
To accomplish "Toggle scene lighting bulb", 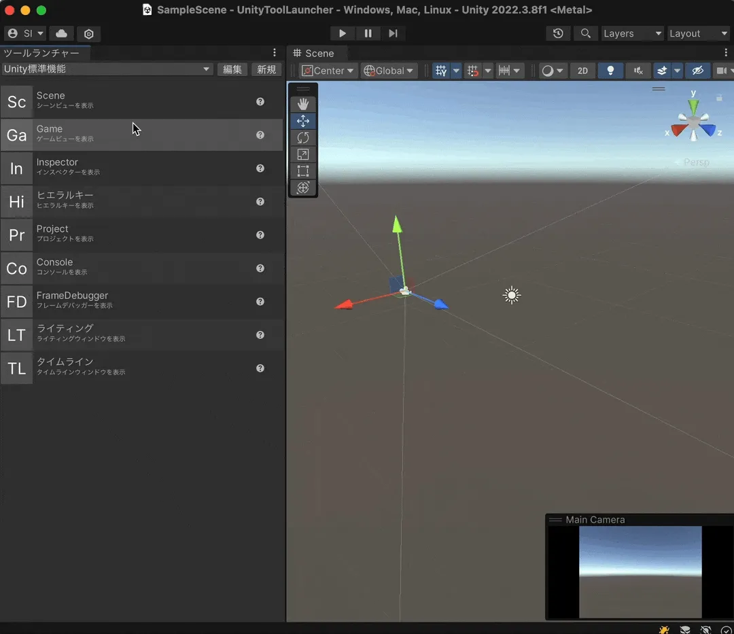I will click(610, 71).
